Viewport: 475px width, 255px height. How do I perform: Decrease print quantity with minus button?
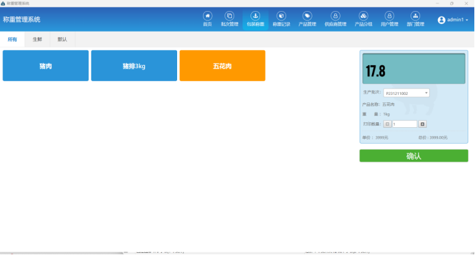pyautogui.click(x=387, y=124)
